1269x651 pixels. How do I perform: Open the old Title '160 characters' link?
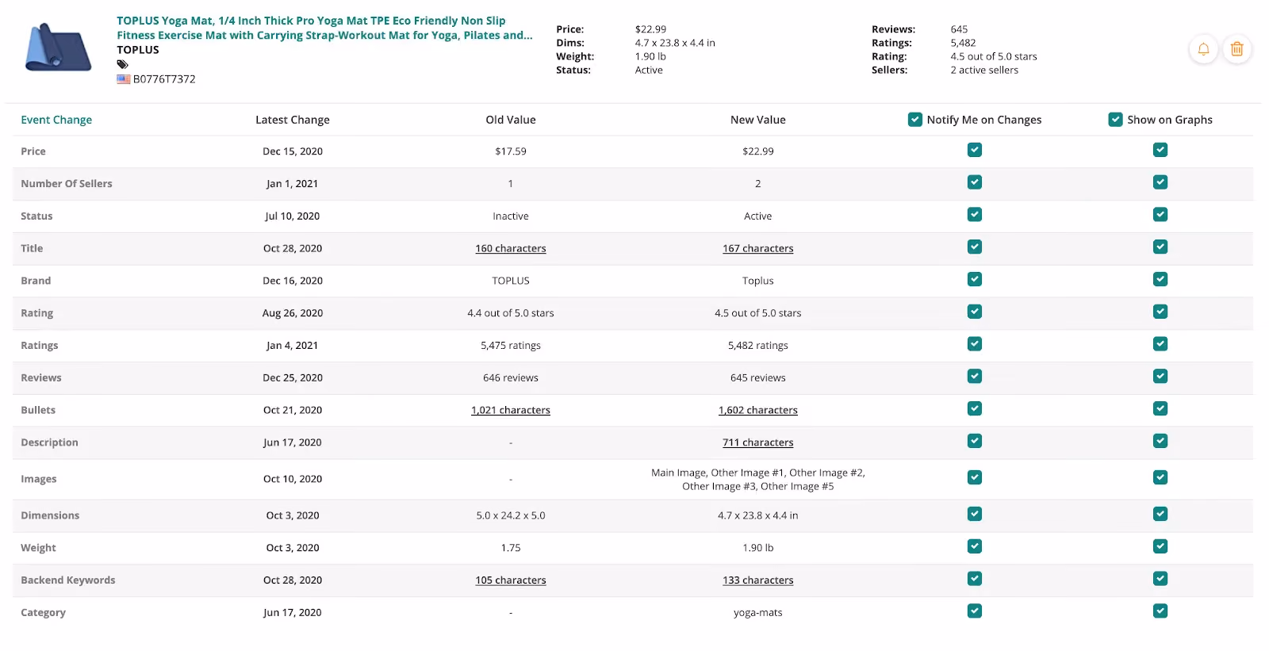click(511, 248)
